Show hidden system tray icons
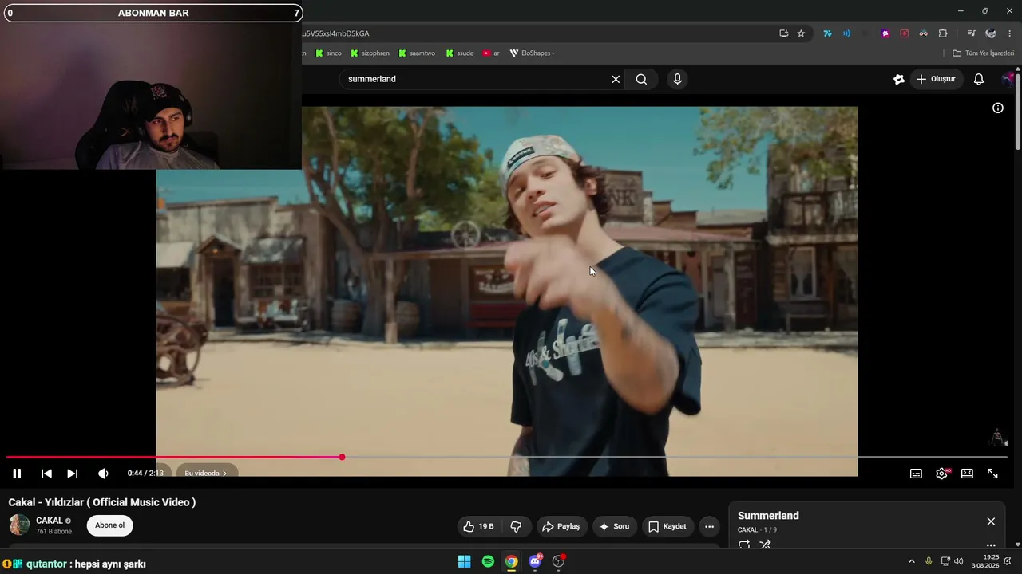This screenshot has height=574, width=1022. (x=911, y=561)
